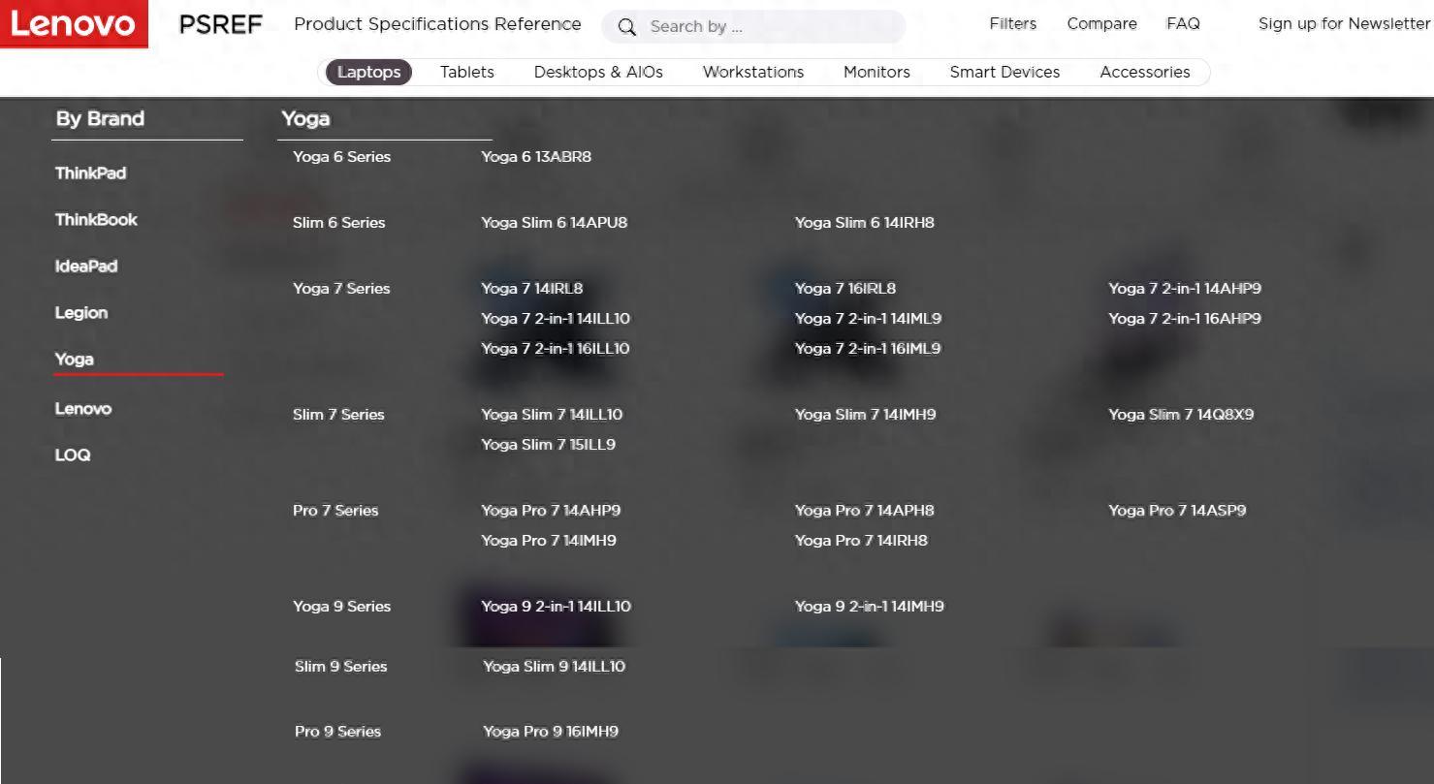Select IdeaPad brand
This screenshot has width=1434, height=784.
86,266
